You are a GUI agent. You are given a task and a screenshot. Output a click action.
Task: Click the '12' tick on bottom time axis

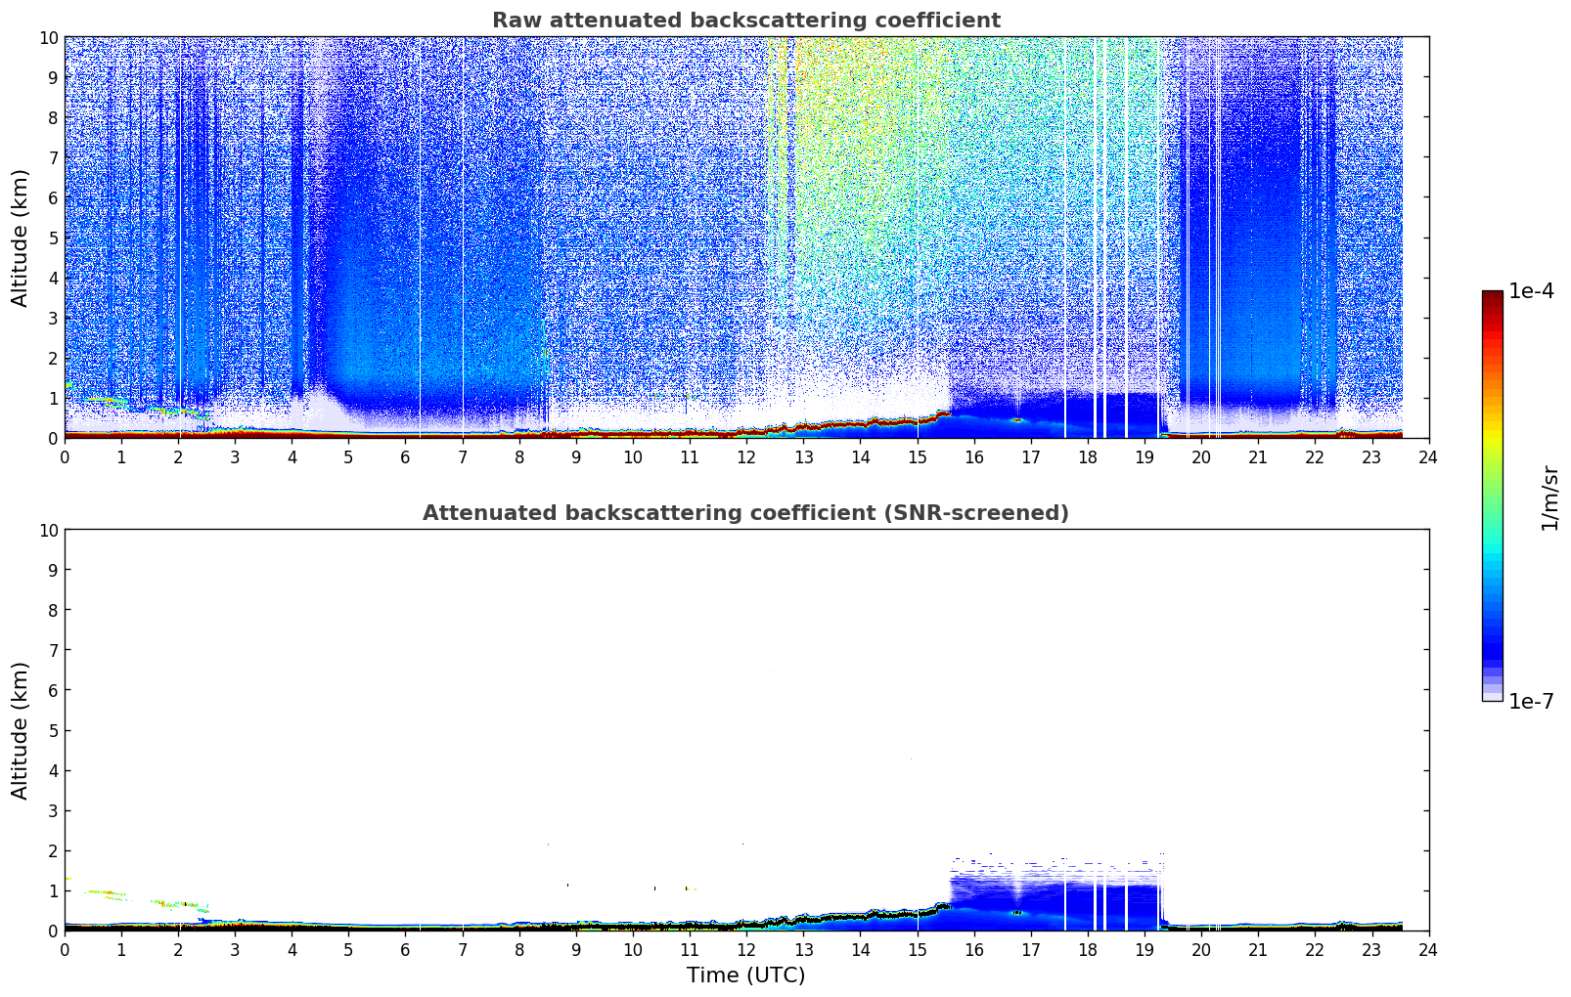coord(746,949)
